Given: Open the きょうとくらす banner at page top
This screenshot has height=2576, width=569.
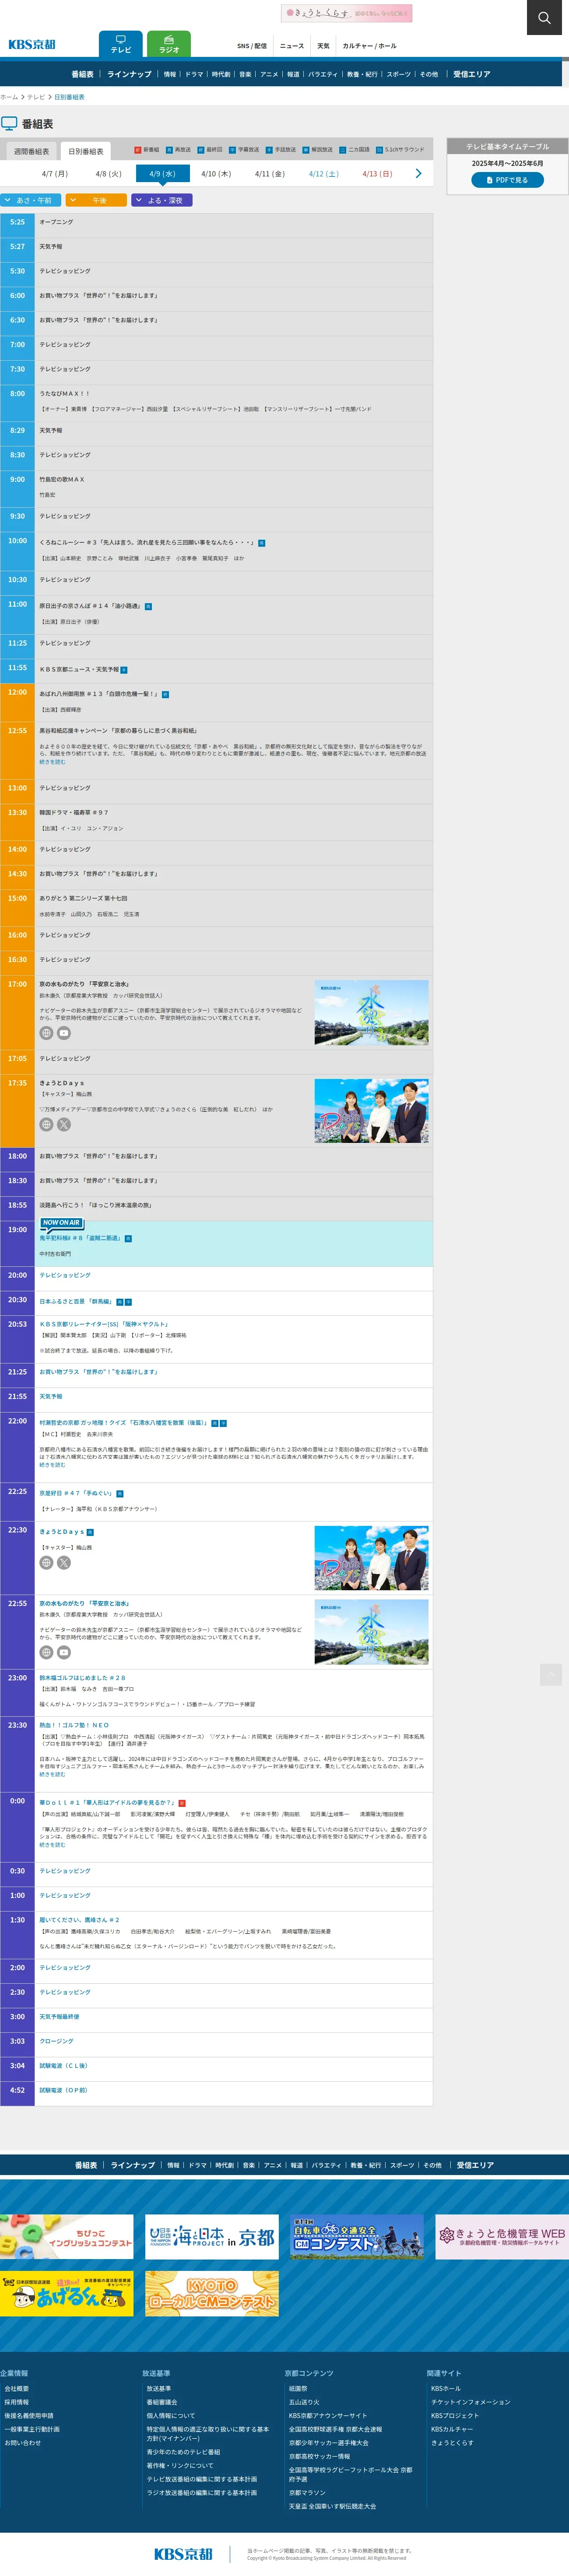Looking at the screenshot, I should point(346,13).
